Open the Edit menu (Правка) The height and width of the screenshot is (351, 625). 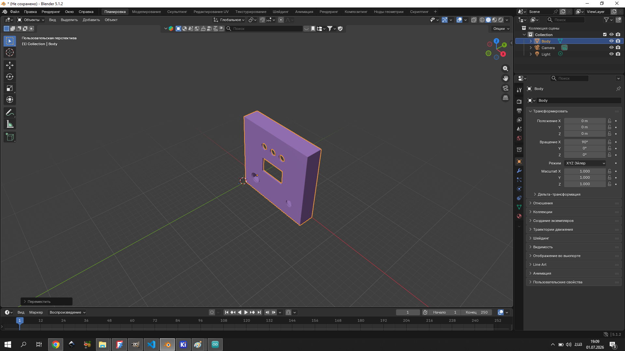click(x=30, y=12)
